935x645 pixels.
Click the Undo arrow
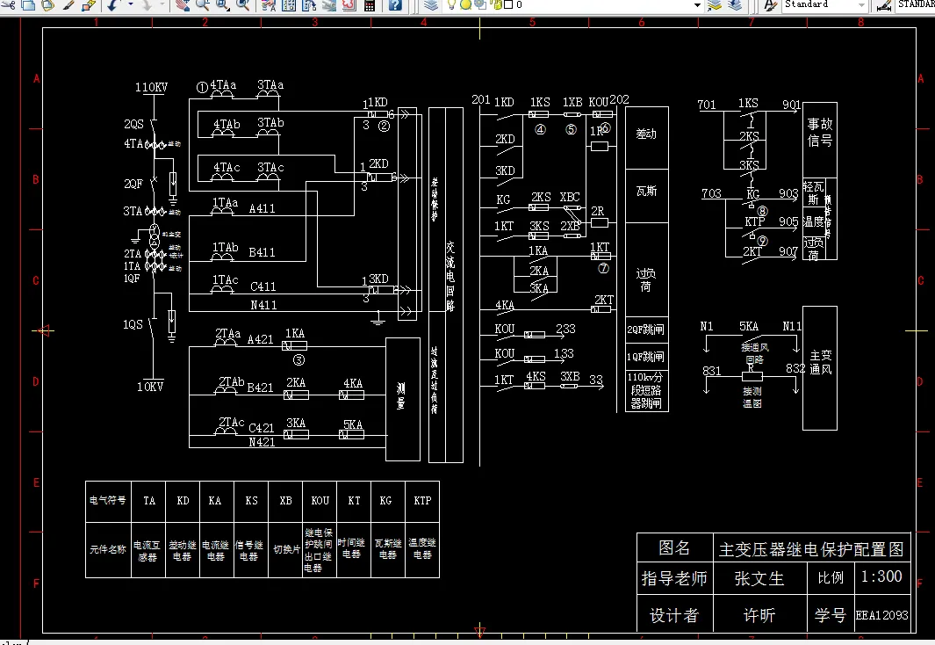(x=113, y=5)
